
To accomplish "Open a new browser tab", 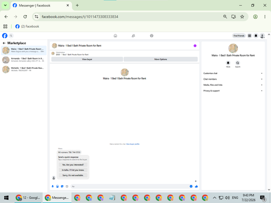I will 77,5.
